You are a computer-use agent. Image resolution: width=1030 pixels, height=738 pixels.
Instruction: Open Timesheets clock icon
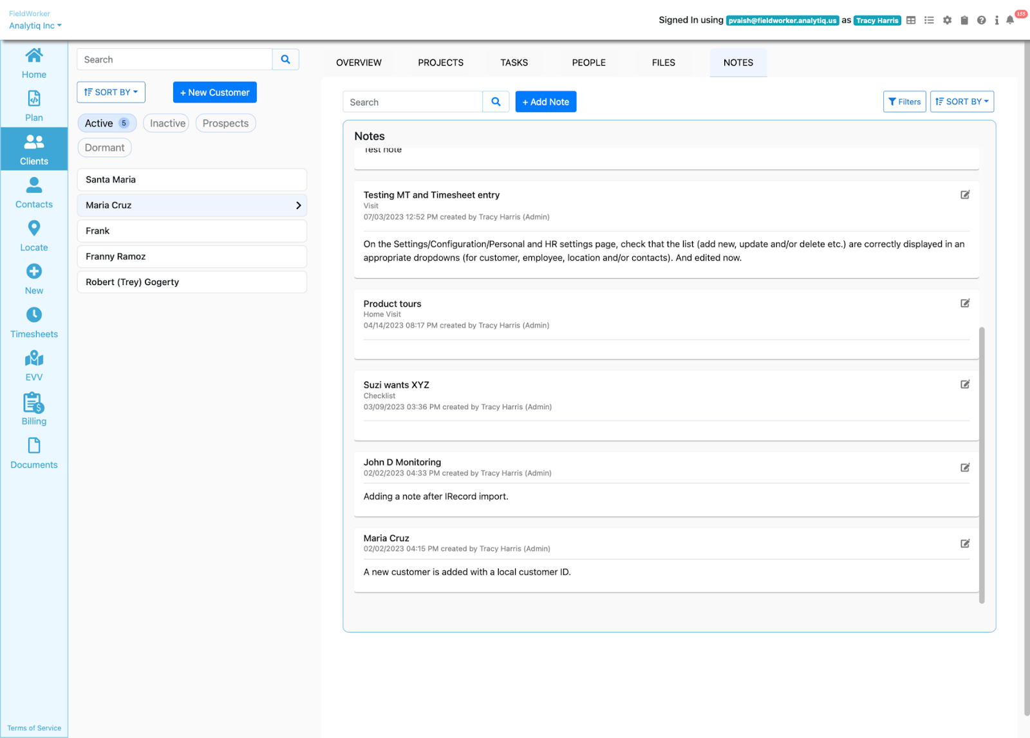[x=34, y=315]
